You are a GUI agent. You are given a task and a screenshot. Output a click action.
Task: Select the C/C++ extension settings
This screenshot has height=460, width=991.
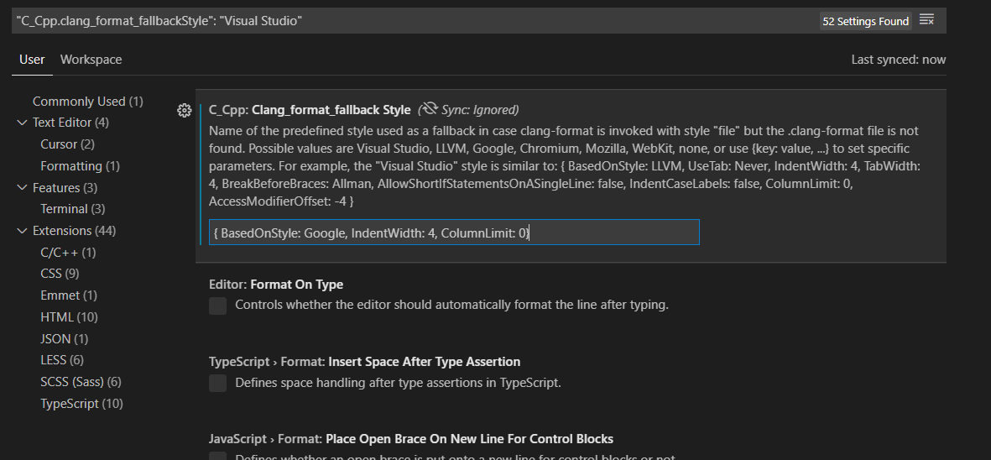(x=68, y=253)
